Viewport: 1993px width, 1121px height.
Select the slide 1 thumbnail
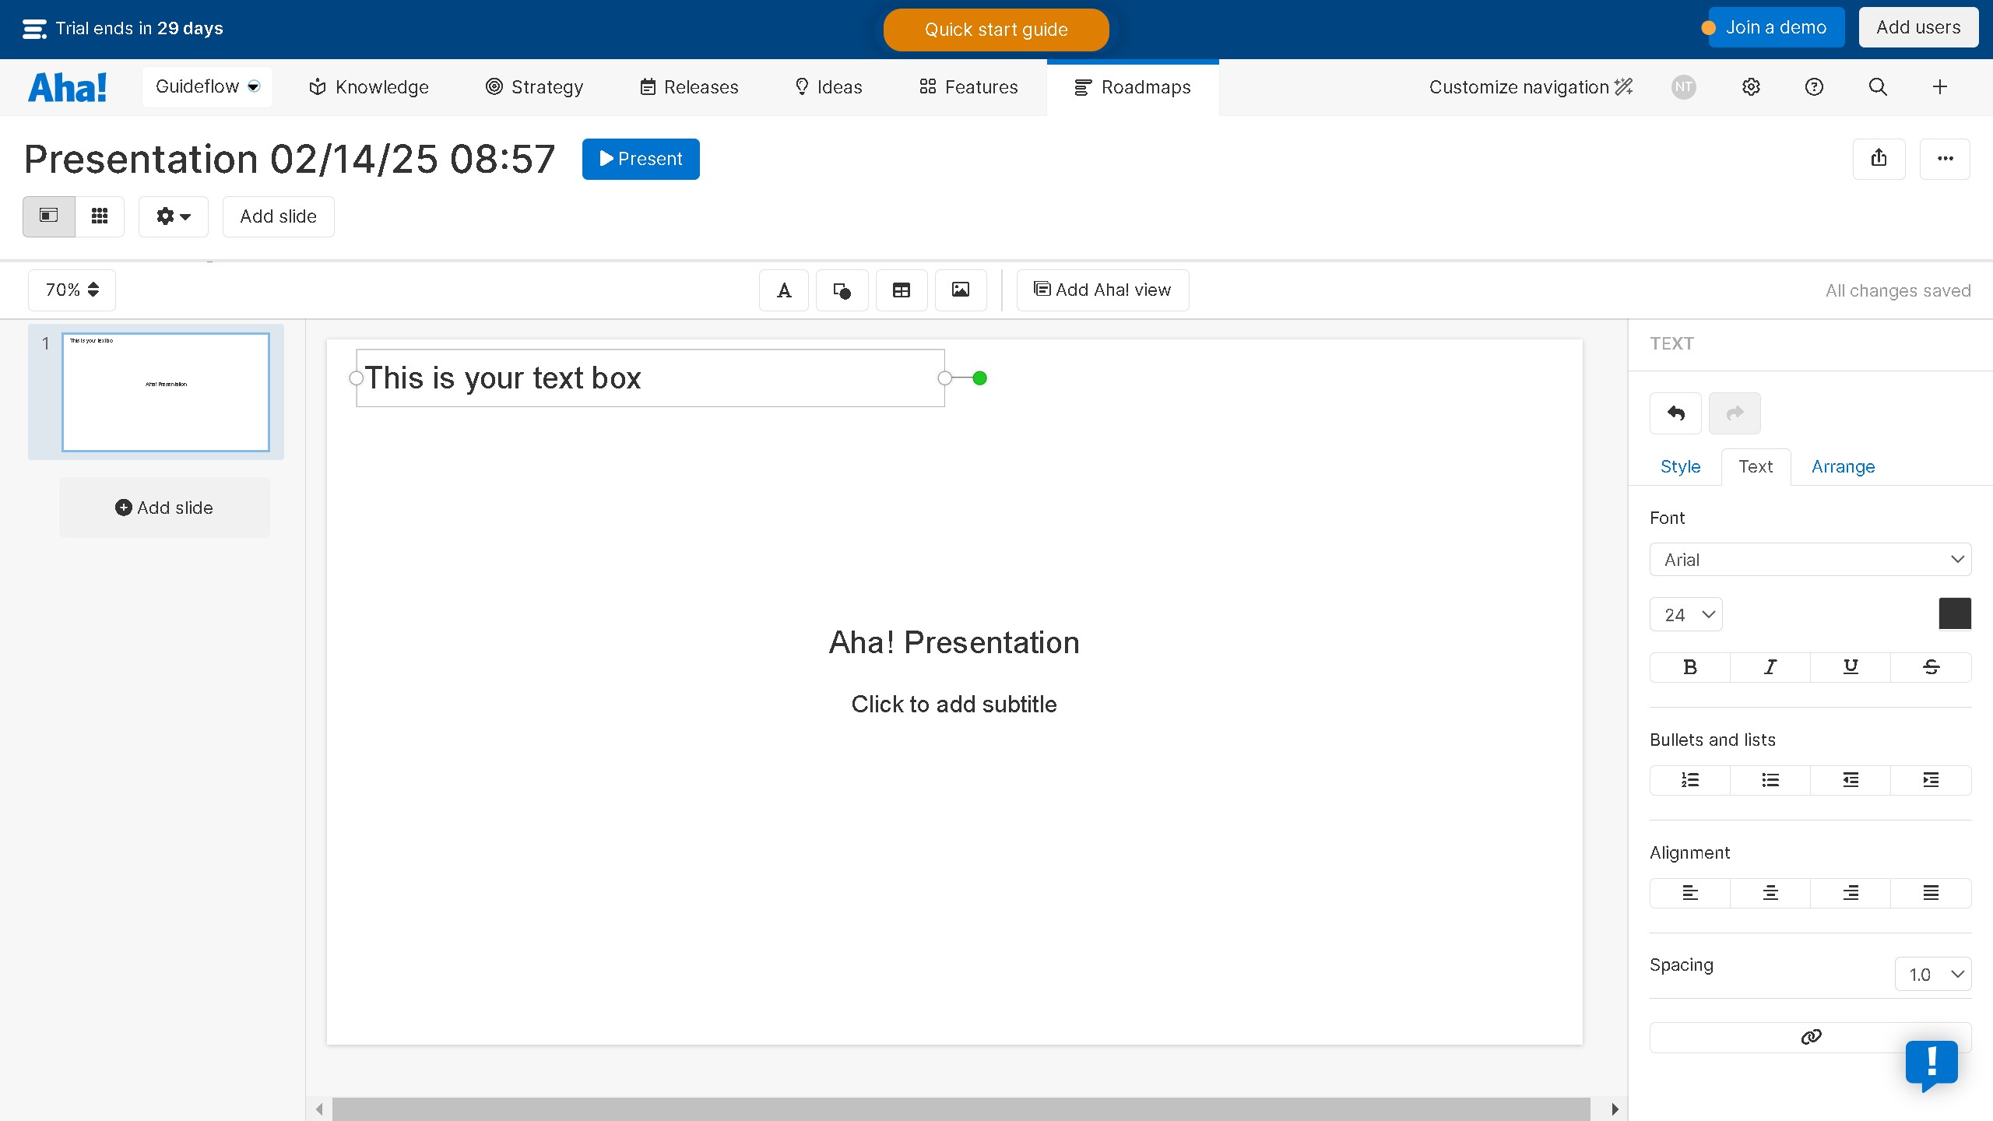pyautogui.click(x=166, y=392)
